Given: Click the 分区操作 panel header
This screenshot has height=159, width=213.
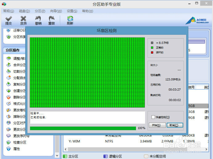Looking at the screenshot, I should click(x=14, y=50).
